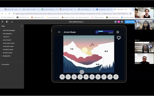Click the back arrow in Artist Mode

coord(59,32)
